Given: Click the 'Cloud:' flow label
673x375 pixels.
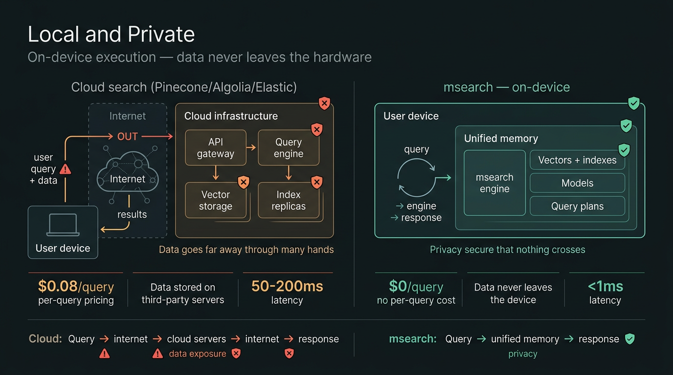Looking at the screenshot, I should tap(45, 339).
